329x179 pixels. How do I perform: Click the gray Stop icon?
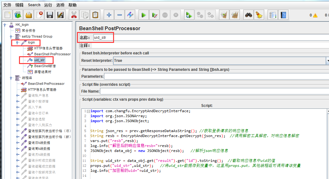pyautogui.click(x=165, y=15)
